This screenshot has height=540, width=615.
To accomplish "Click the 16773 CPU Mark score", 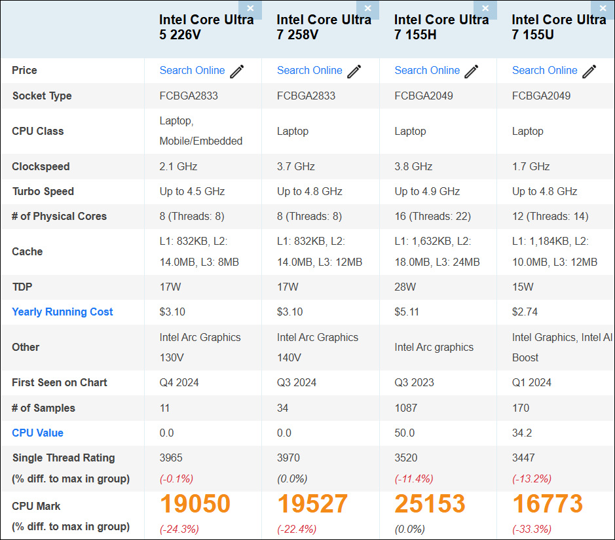I will (x=547, y=504).
